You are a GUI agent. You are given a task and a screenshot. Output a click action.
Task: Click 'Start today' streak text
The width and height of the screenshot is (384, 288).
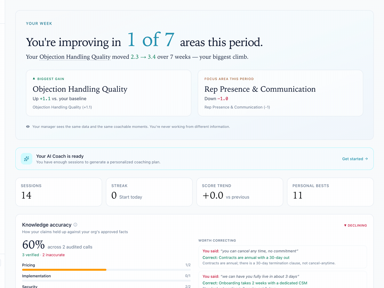click(131, 197)
